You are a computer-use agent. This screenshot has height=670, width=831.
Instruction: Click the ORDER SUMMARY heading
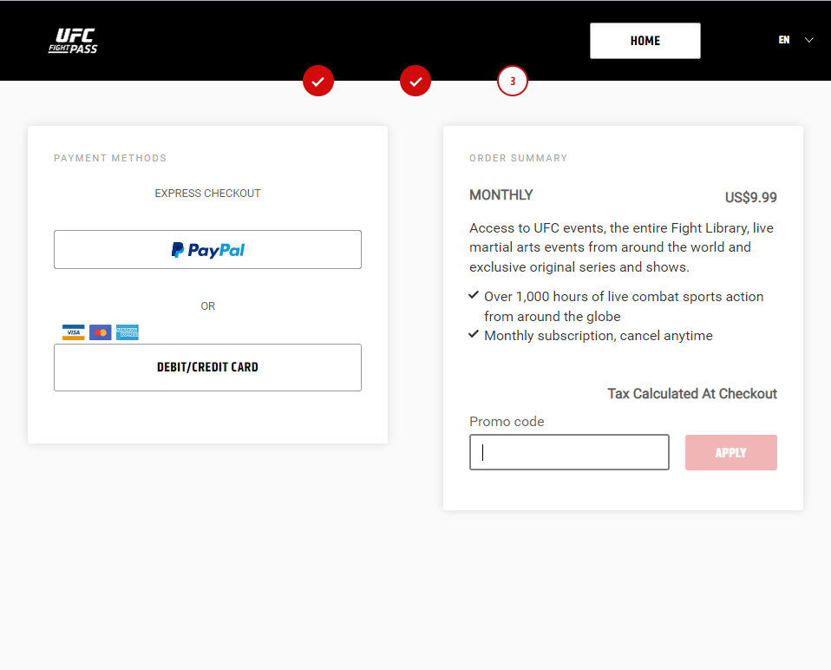coord(519,158)
